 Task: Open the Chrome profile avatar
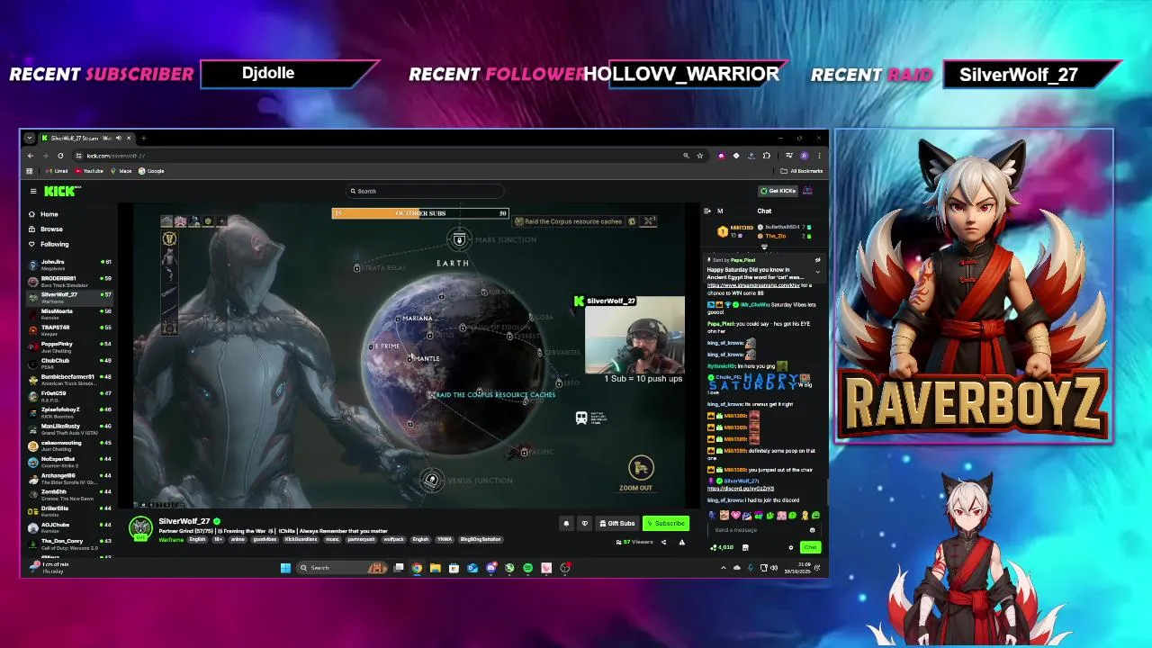(x=804, y=156)
